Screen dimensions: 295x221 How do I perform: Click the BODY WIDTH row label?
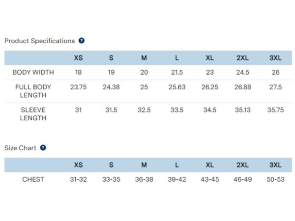33,72
